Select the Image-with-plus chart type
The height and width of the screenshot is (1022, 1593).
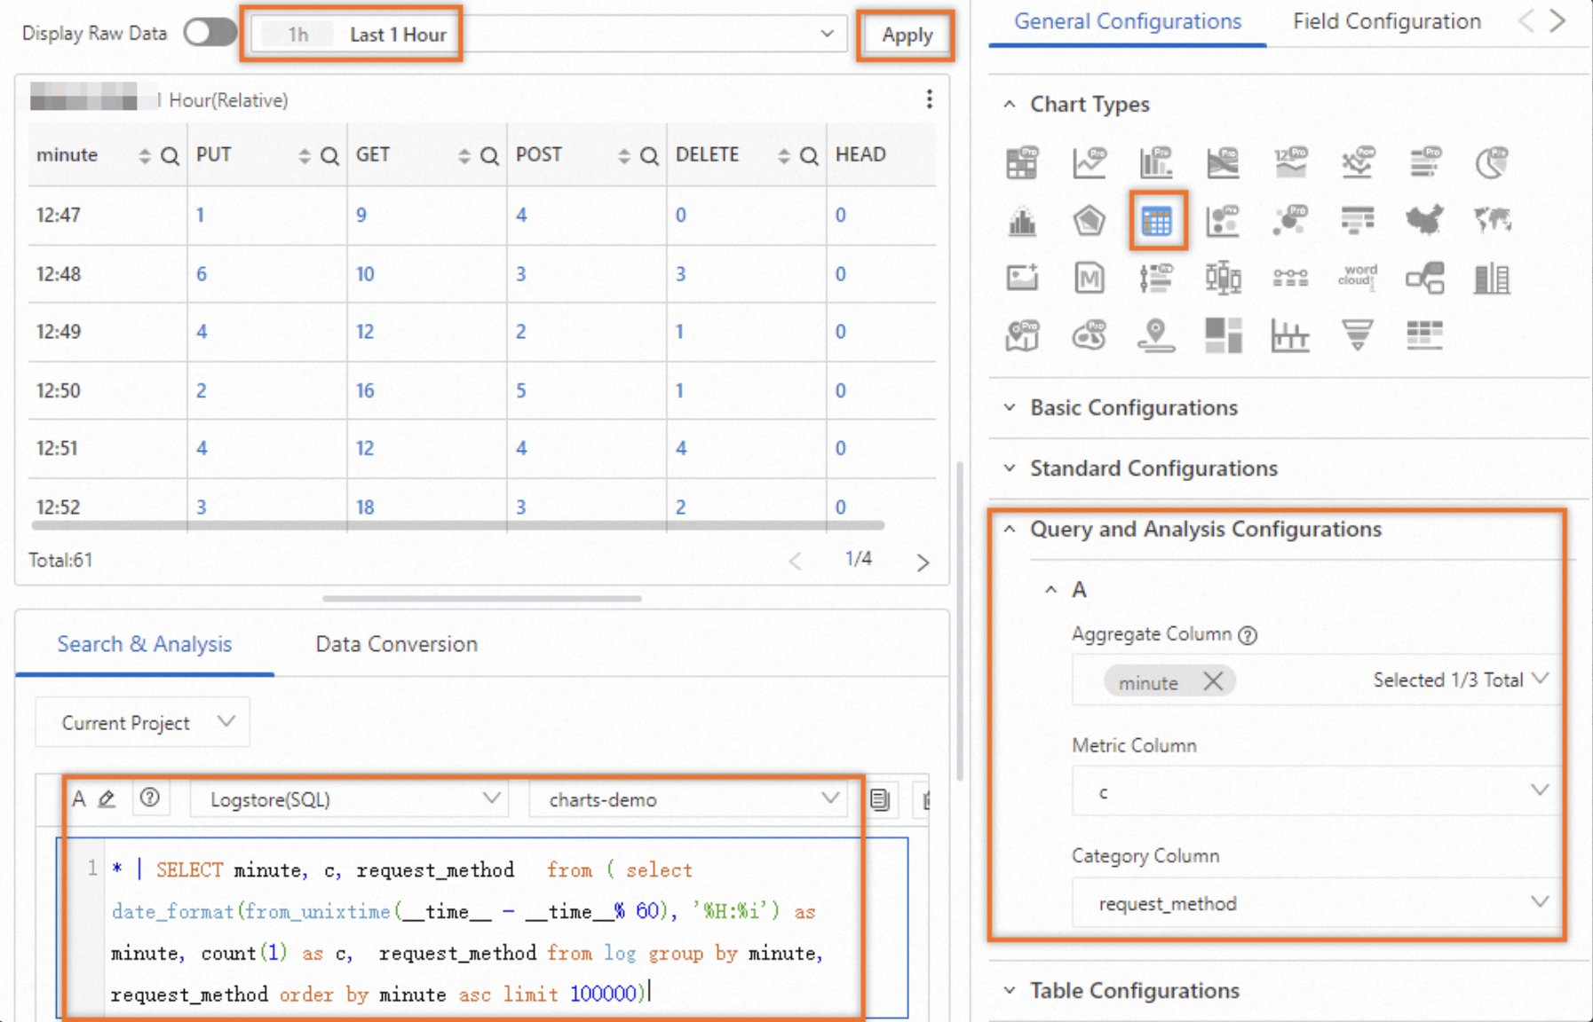pyautogui.click(x=1022, y=279)
